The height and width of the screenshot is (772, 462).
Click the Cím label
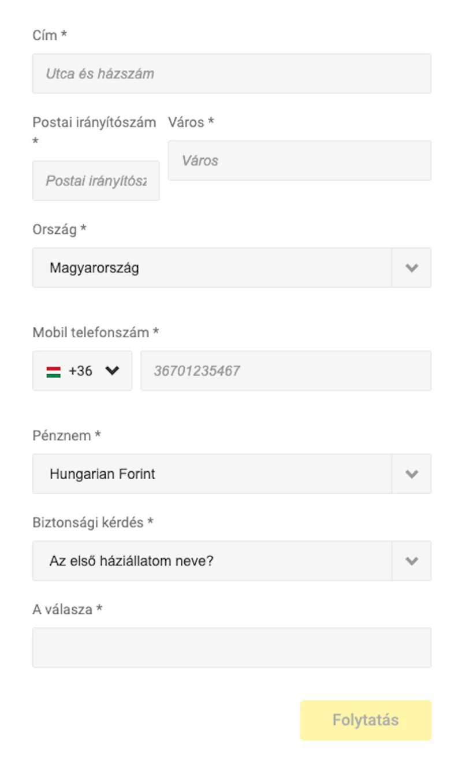[45, 35]
